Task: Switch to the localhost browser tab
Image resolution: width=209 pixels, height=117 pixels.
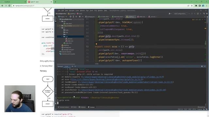Action: (13, 2)
